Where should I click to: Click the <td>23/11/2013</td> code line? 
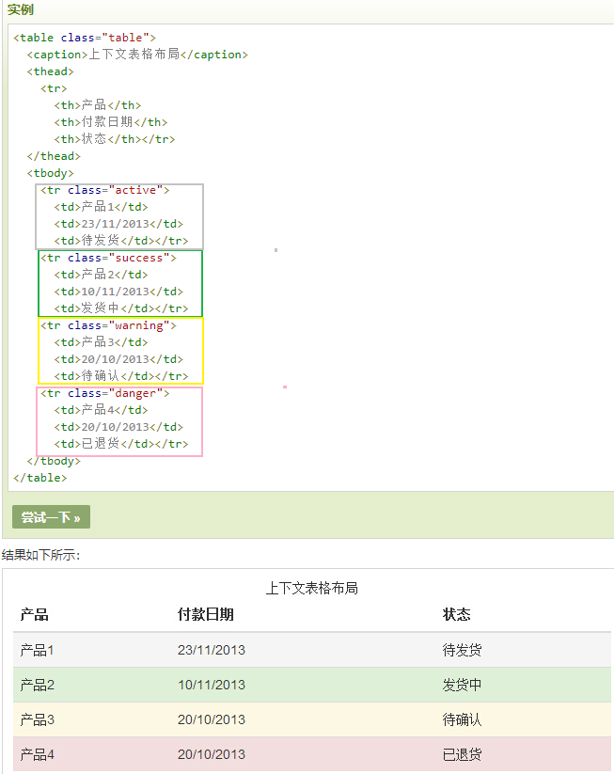click(118, 224)
